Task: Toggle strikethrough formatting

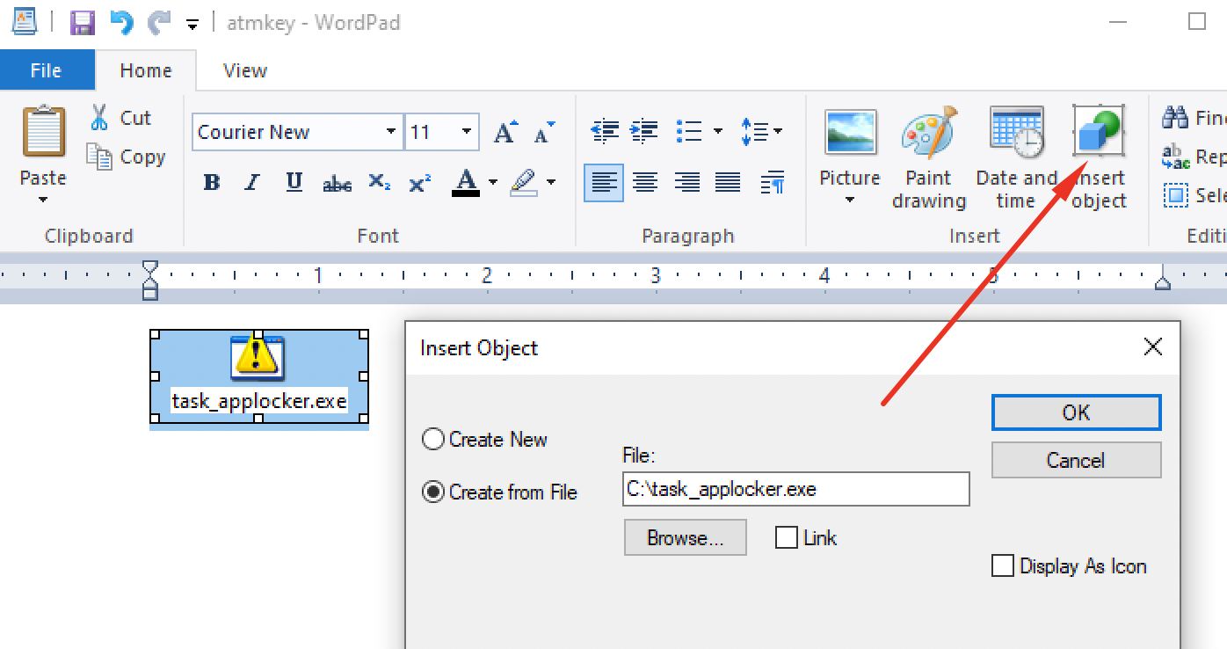Action: click(337, 183)
